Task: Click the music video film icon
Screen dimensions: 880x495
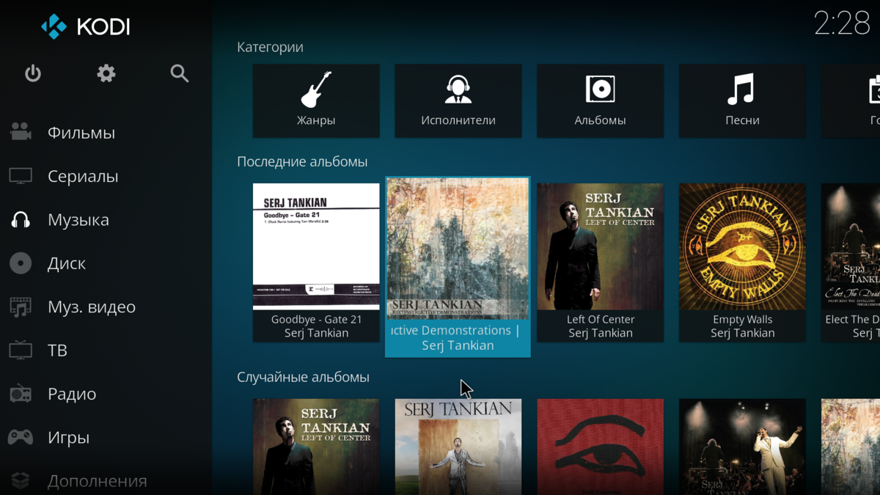Action: 21,307
